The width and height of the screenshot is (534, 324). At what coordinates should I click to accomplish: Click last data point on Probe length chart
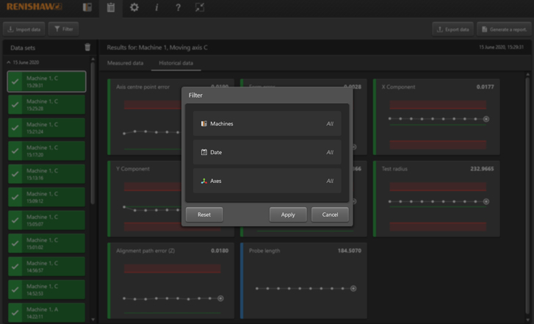tap(353, 289)
